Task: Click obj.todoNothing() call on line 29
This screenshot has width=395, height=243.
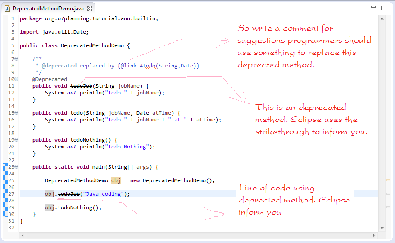Action: pos(73,207)
